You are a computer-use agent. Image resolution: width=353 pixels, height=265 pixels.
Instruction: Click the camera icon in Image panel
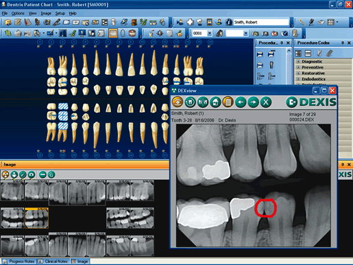(32, 174)
